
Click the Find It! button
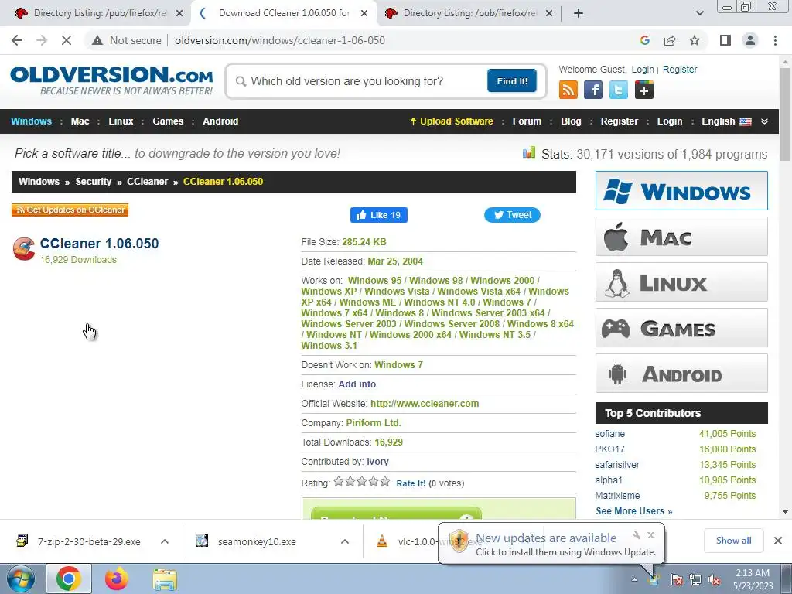coord(512,80)
